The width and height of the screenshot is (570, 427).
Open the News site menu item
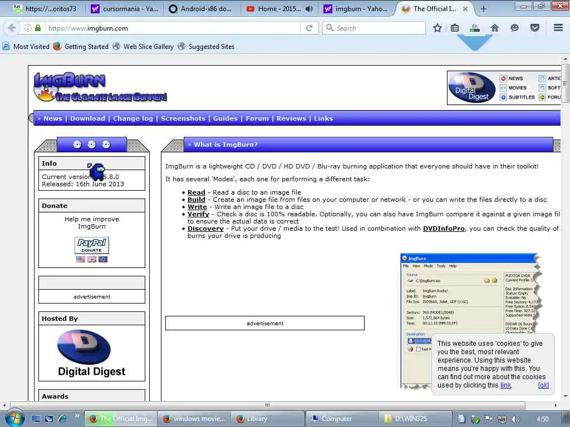tap(53, 118)
